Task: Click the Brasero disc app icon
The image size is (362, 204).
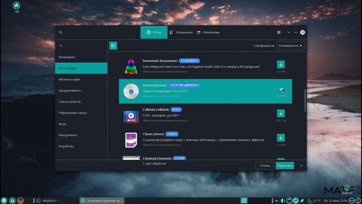Action: coord(131,91)
